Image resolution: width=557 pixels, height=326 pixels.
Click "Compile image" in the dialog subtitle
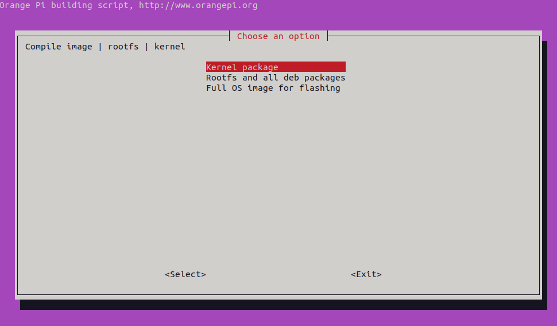tap(59, 47)
